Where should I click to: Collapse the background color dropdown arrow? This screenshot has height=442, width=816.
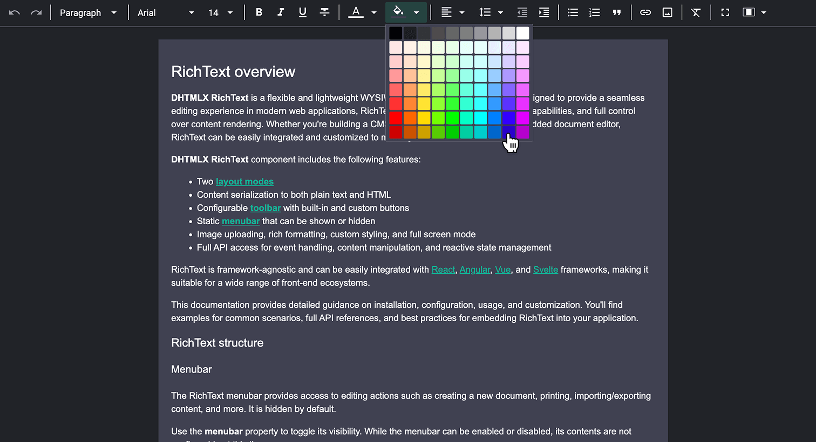point(416,12)
